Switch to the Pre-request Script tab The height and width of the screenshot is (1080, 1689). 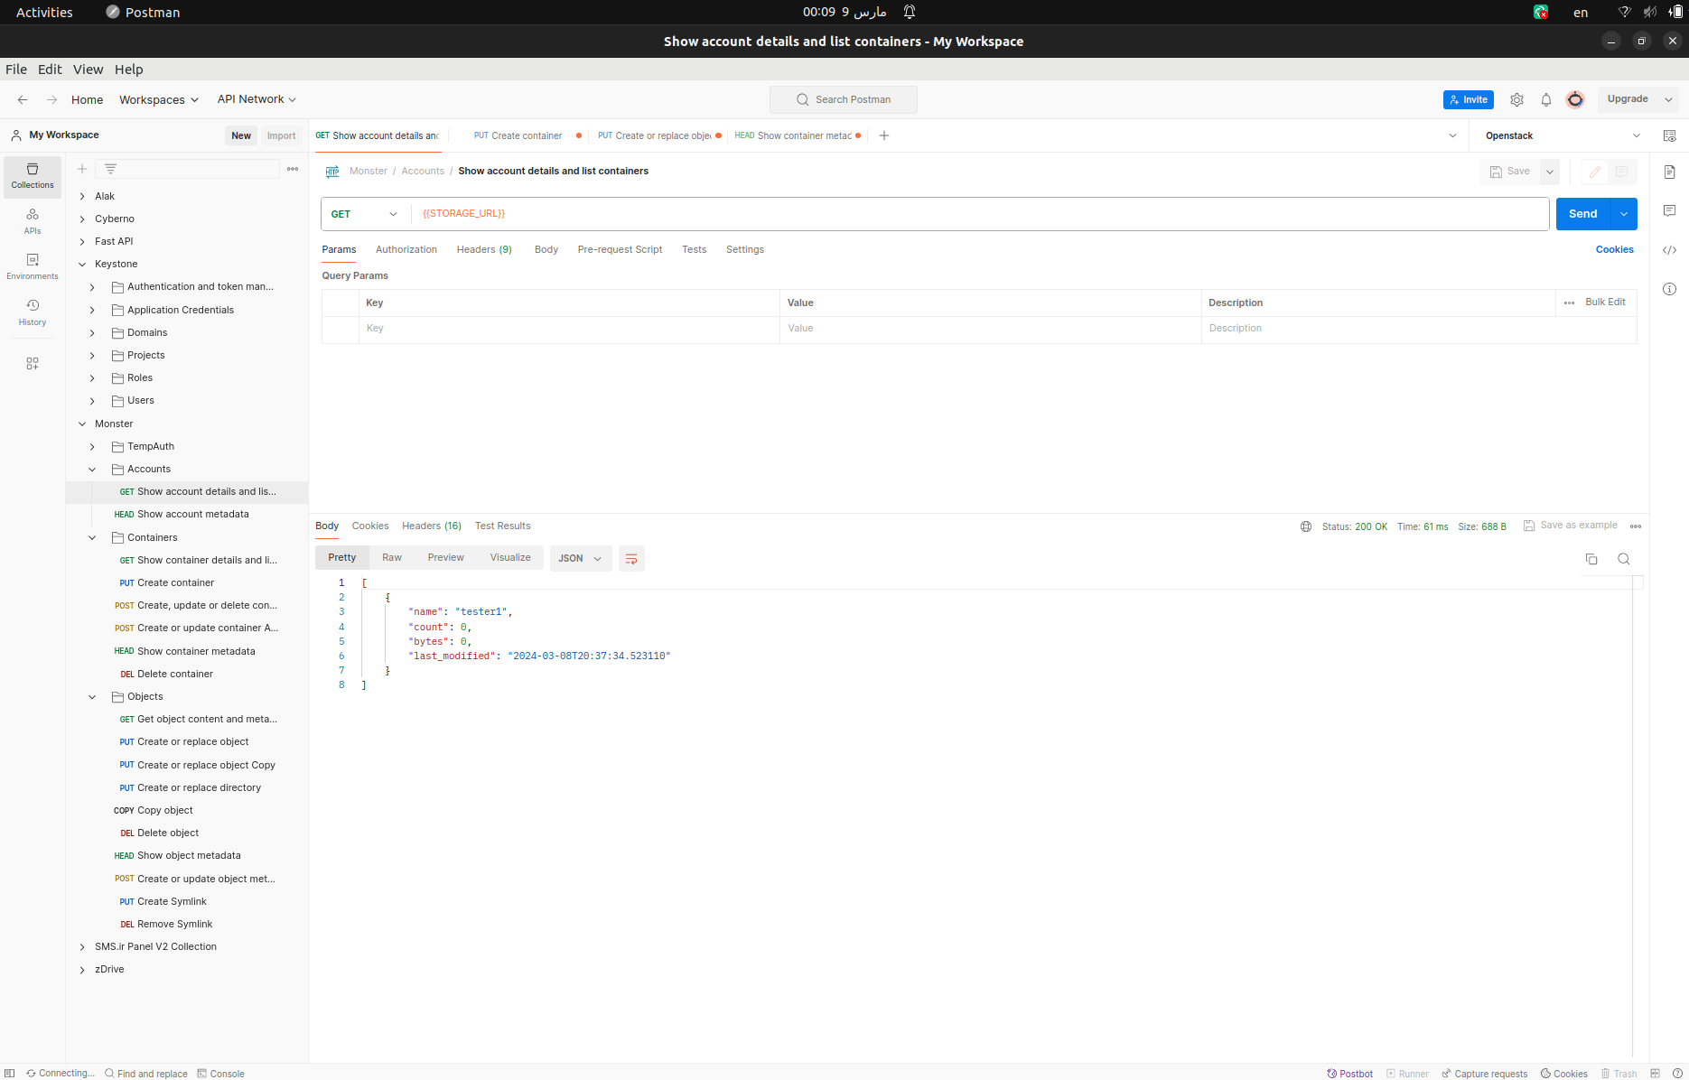click(620, 249)
